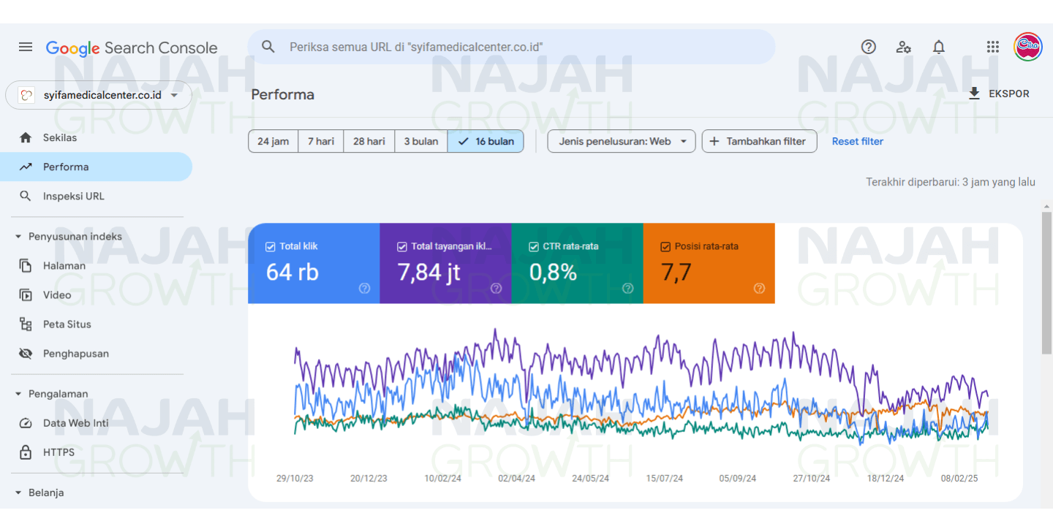Select the 24 jam date range
The image size is (1053, 532).
coord(273,141)
